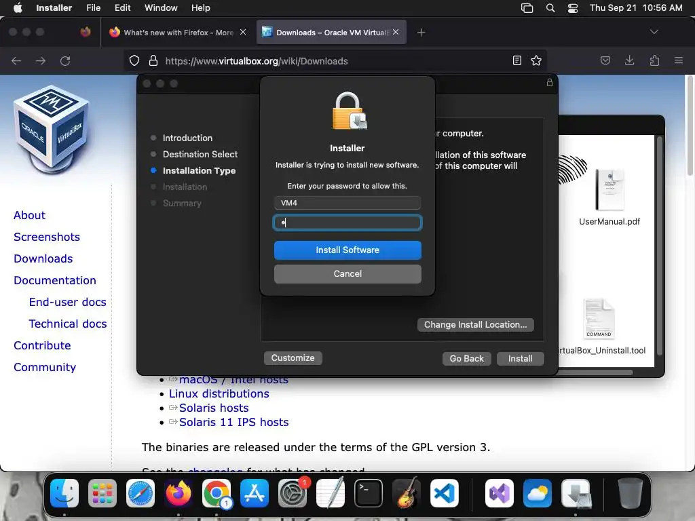Open the Firefox extensions icon
Viewport: 695px width, 521px height.
click(x=654, y=60)
